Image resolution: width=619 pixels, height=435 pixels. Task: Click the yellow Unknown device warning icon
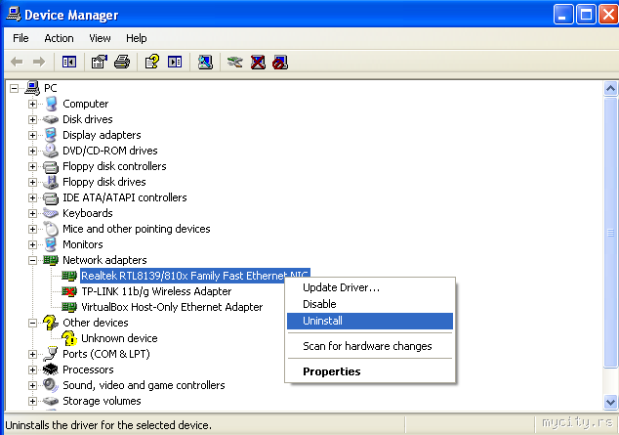(x=69, y=338)
